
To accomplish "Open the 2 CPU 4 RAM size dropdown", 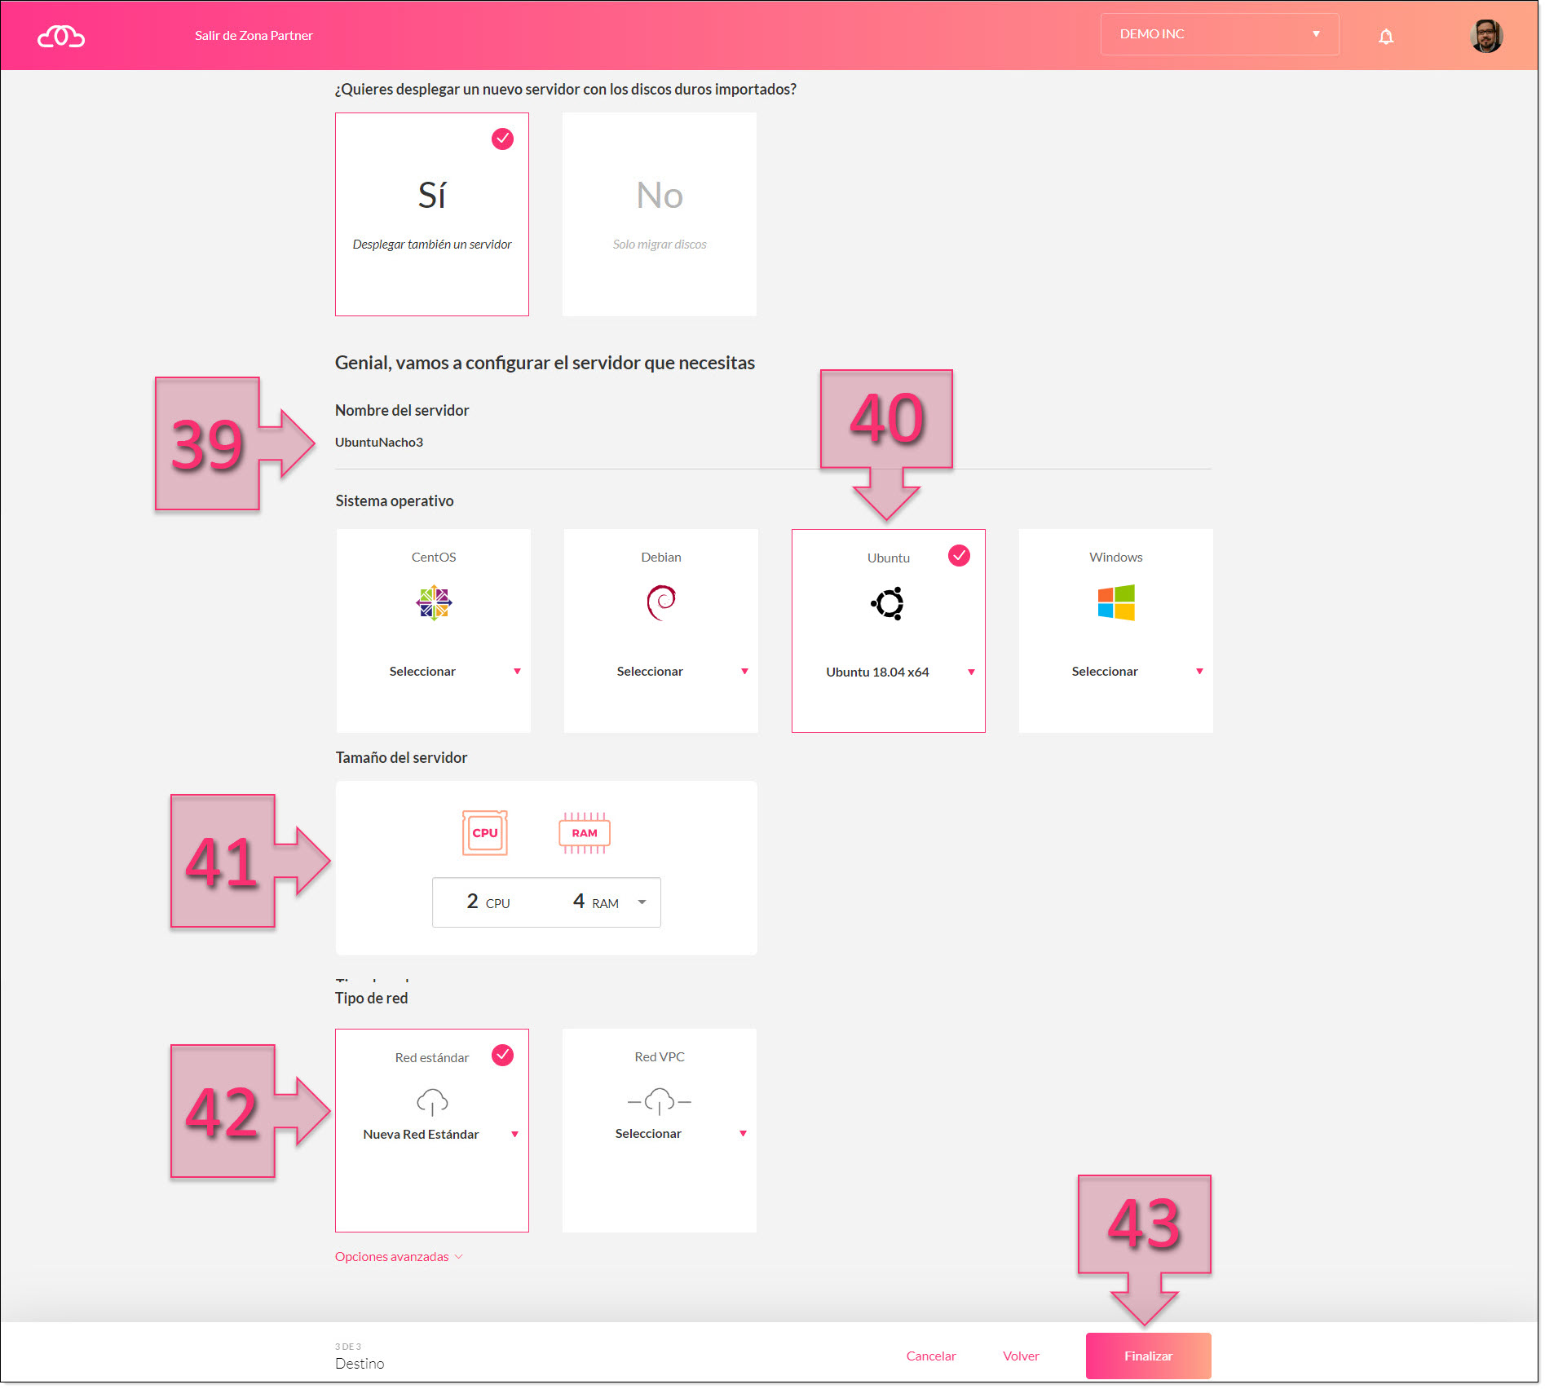I will 546,902.
